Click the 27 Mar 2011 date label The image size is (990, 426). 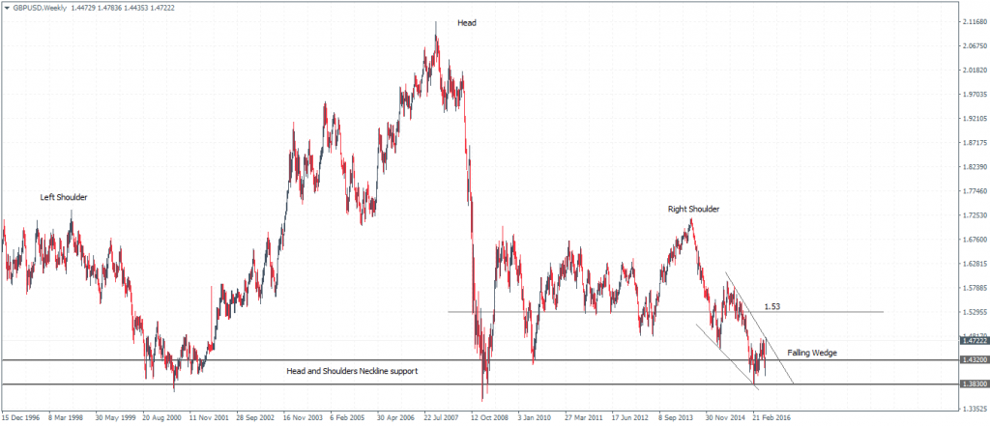[583, 418]
